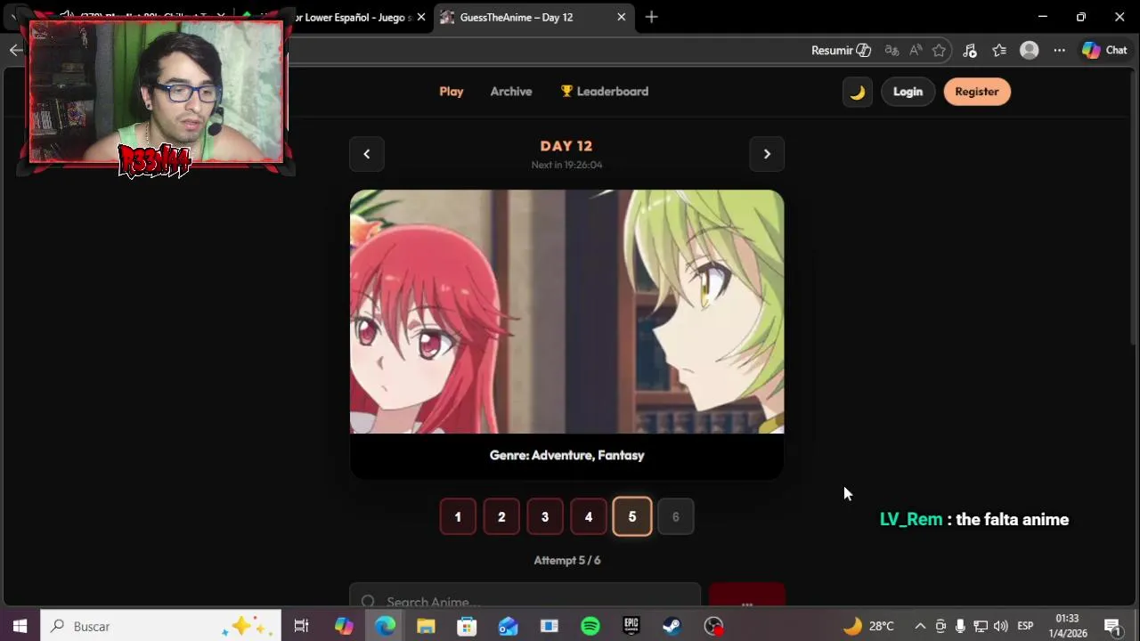Open the media control music icon in Edge
This screenshot has height=641, width=1140.
pos(970,51)
